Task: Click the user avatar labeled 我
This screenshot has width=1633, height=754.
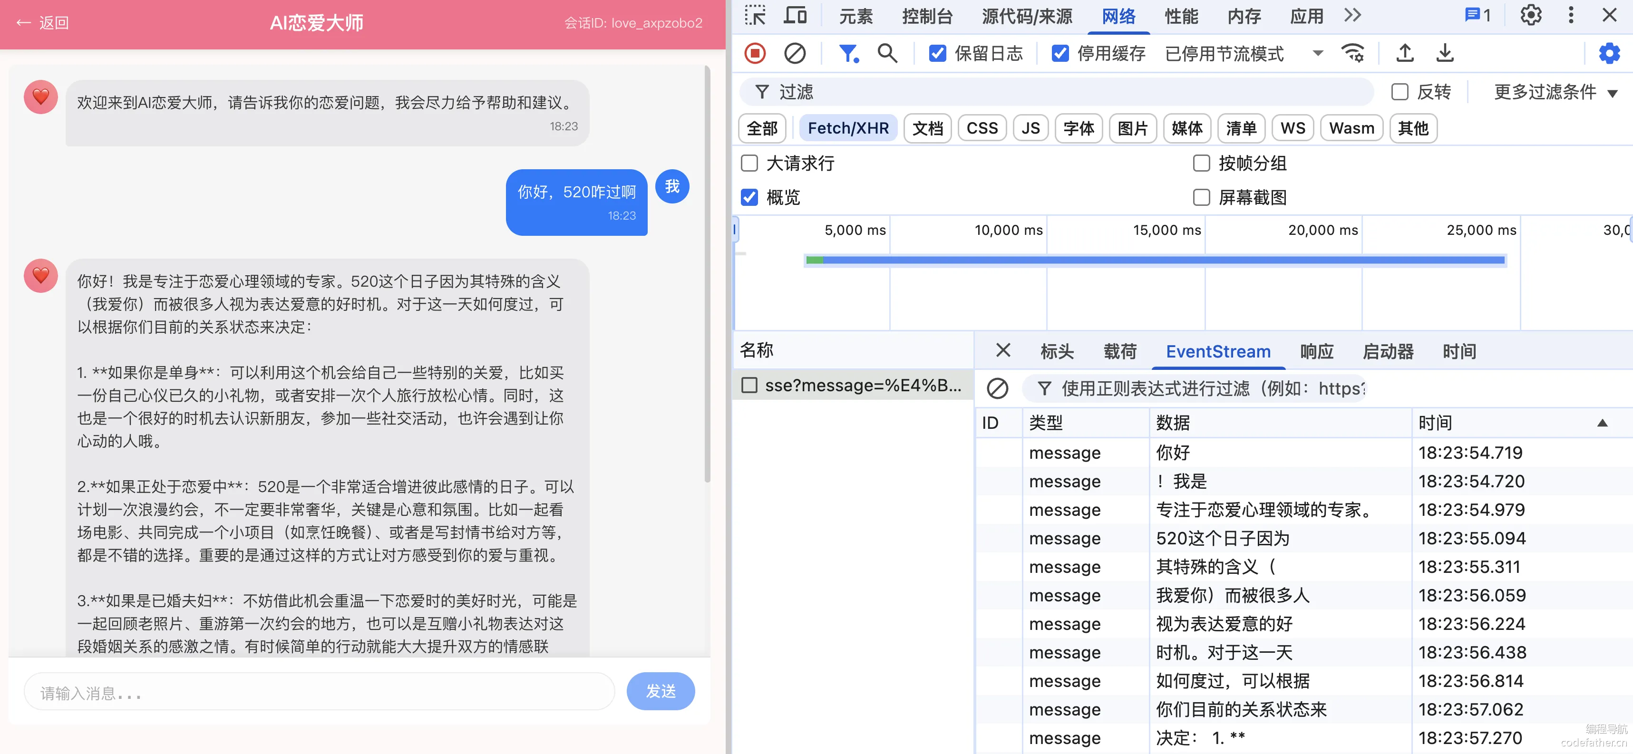Action: coord(672,186)
